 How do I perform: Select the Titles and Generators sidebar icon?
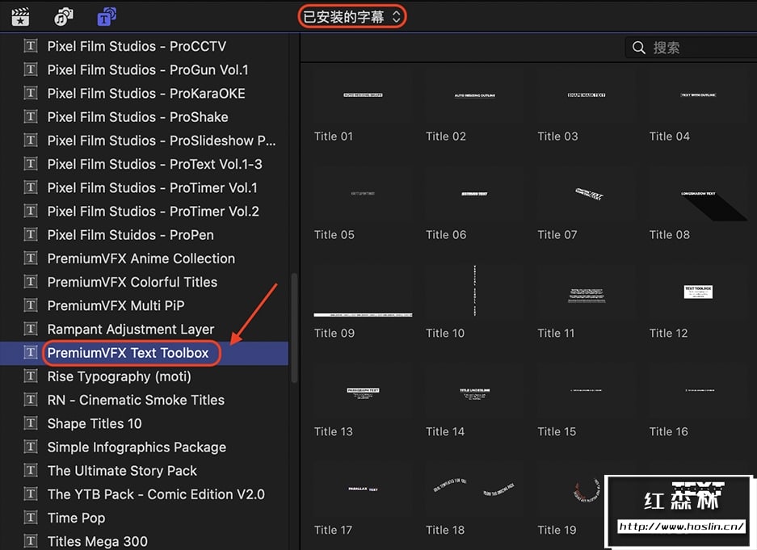[x=106, y=17]
